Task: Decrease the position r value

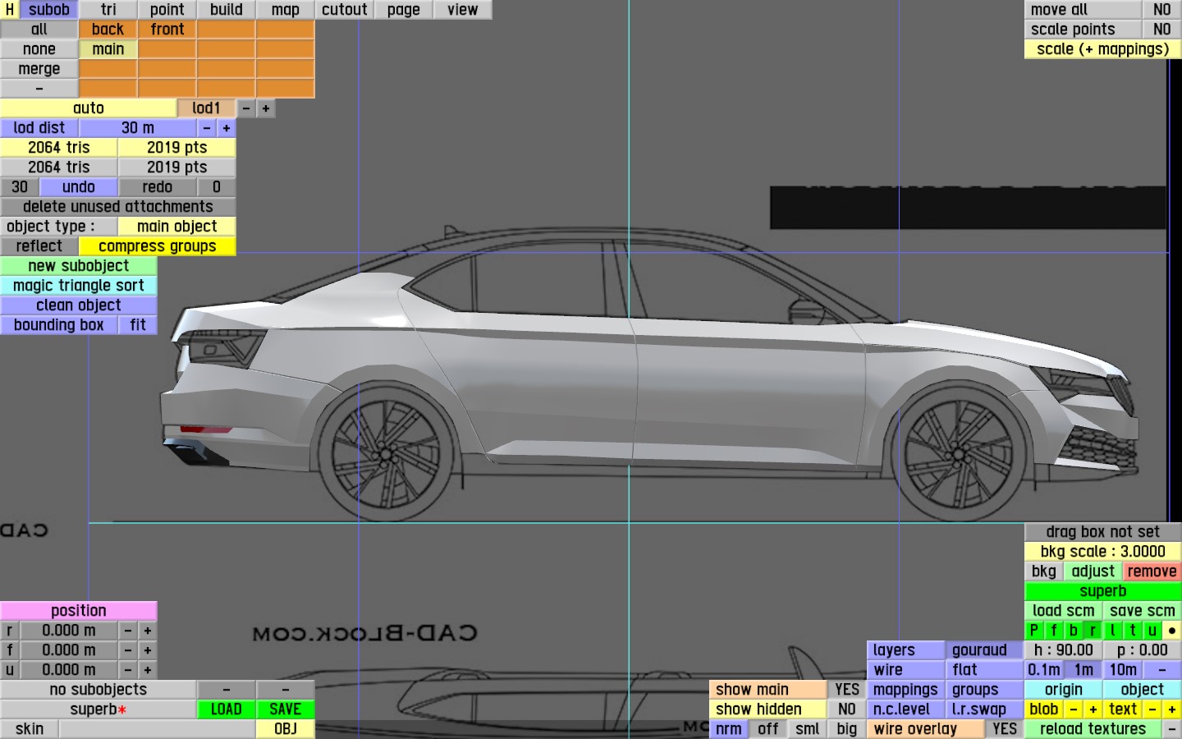Action: click(x=128, y=631)
